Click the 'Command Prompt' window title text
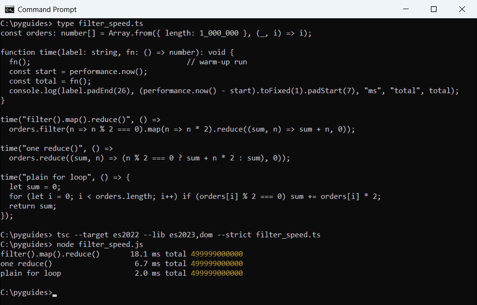The width and height of the screenshot is (477, 305). click(47, 10)
